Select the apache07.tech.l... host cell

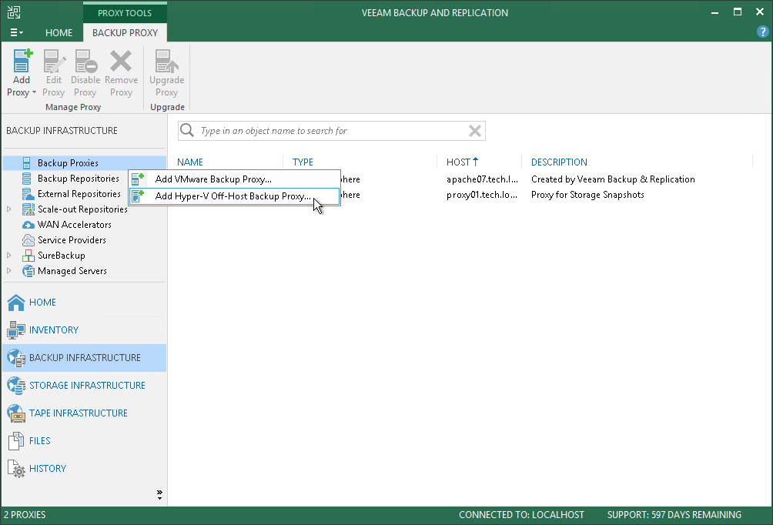[x=482, y=179]
